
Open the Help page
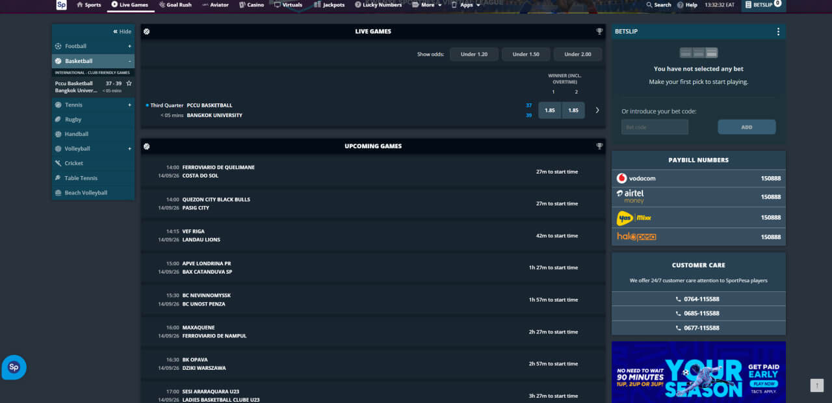tap(687, 5)
